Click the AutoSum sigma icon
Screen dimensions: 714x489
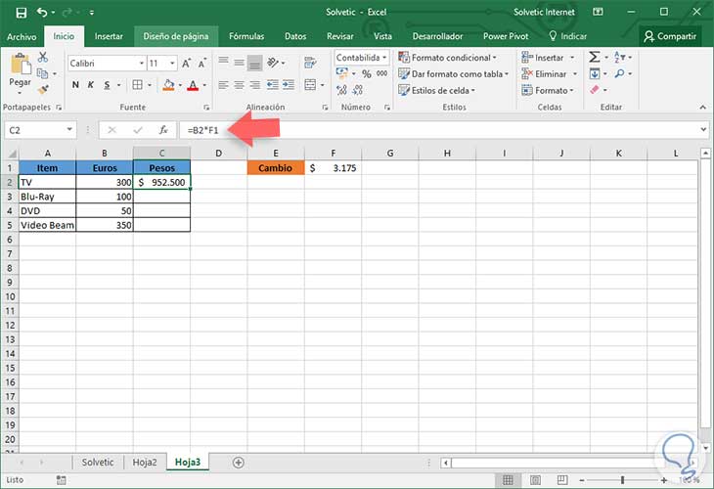point(595,57)
